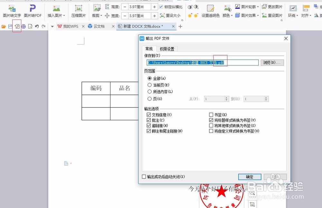This screenshot has width=322, height=208.
Task: Increase picture contrast with the up-arrow contrast icon
Action: (190, 7)
